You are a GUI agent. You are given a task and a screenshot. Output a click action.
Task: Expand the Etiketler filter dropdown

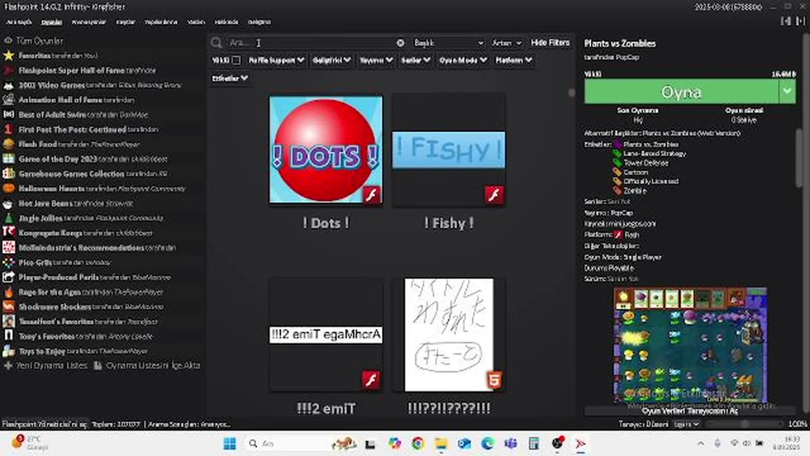tap(230, 78)
